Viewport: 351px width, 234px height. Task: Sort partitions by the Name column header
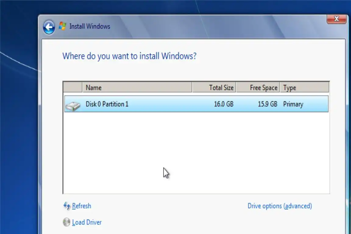137,87
